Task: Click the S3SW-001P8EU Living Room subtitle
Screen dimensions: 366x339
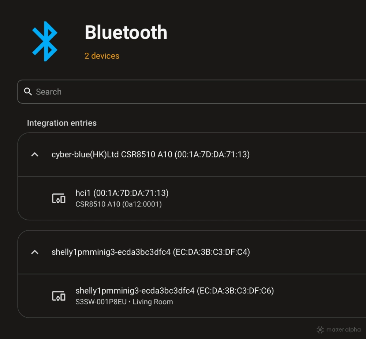Action: pyautogui.click(x=124, y=302)
